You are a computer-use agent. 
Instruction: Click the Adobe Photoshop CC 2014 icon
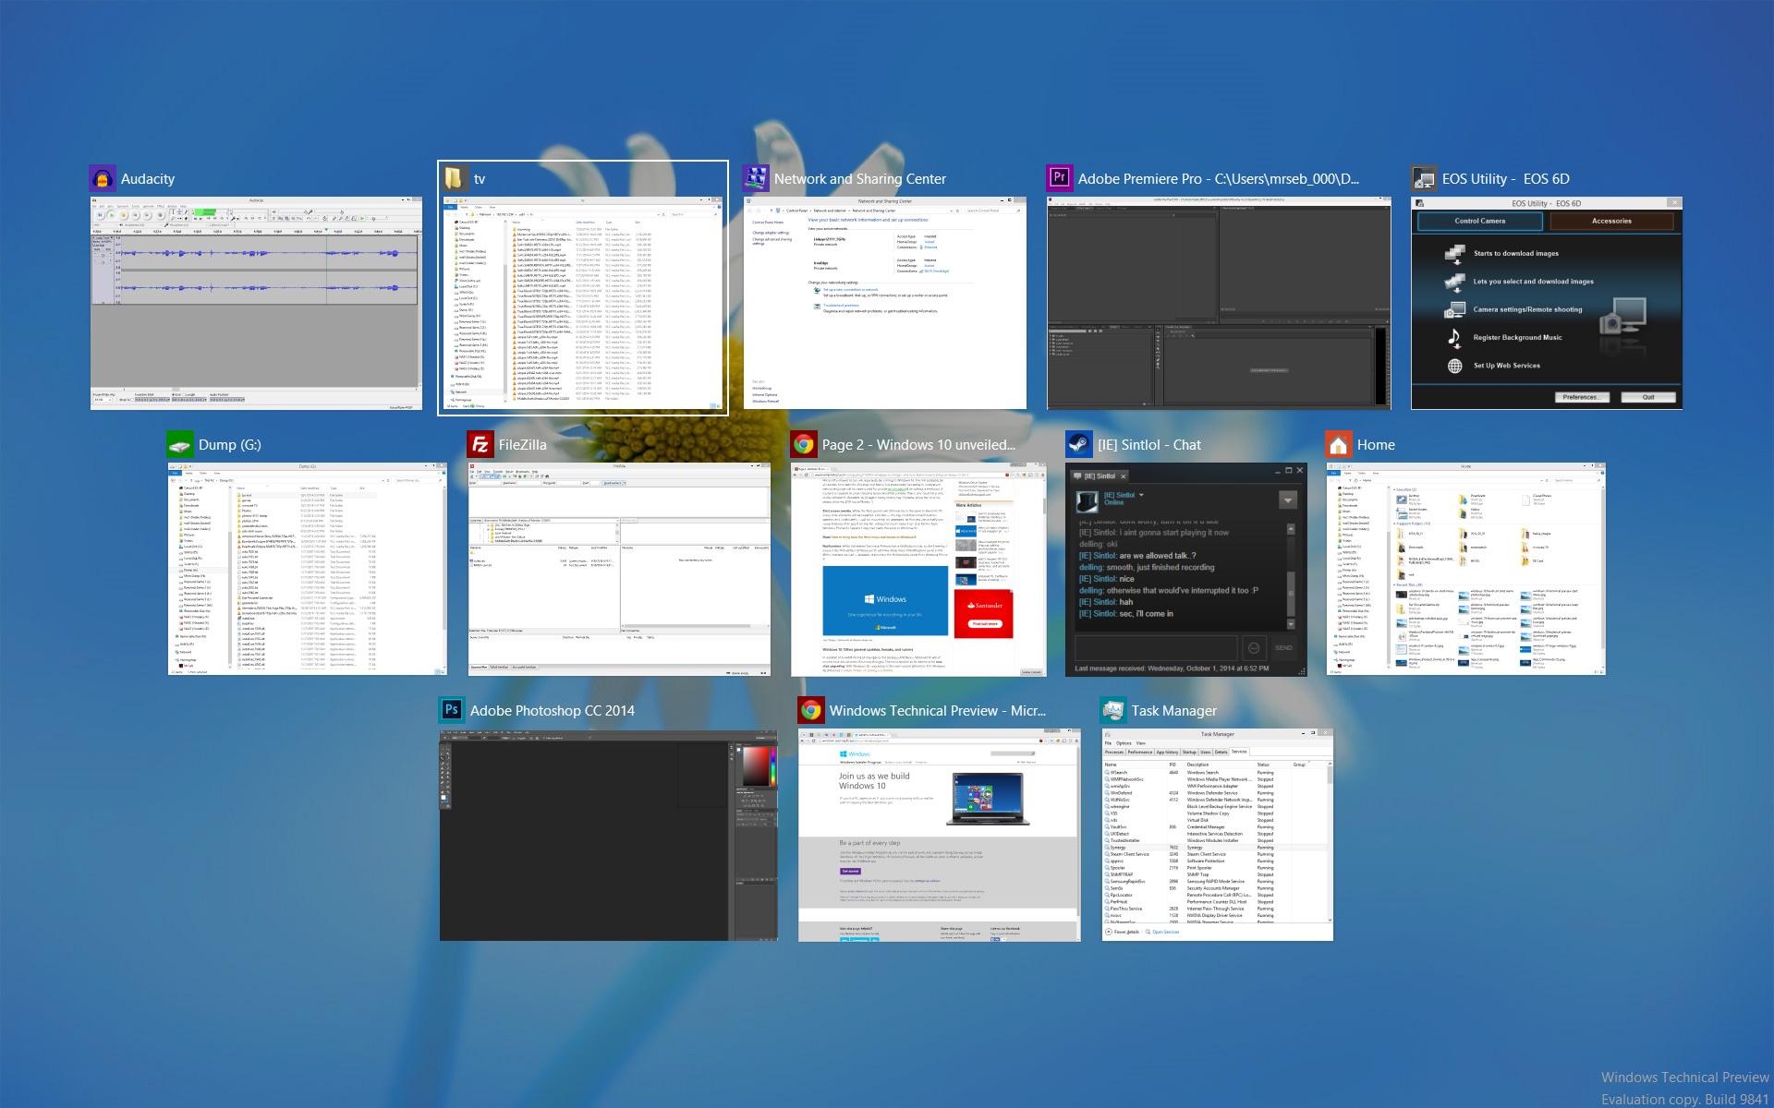(x=451, y=710)
